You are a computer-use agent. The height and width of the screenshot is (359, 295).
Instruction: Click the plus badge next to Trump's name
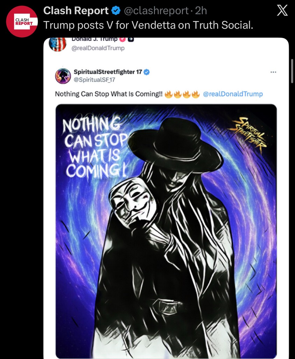pyautogui.click(x=131, y=39)
